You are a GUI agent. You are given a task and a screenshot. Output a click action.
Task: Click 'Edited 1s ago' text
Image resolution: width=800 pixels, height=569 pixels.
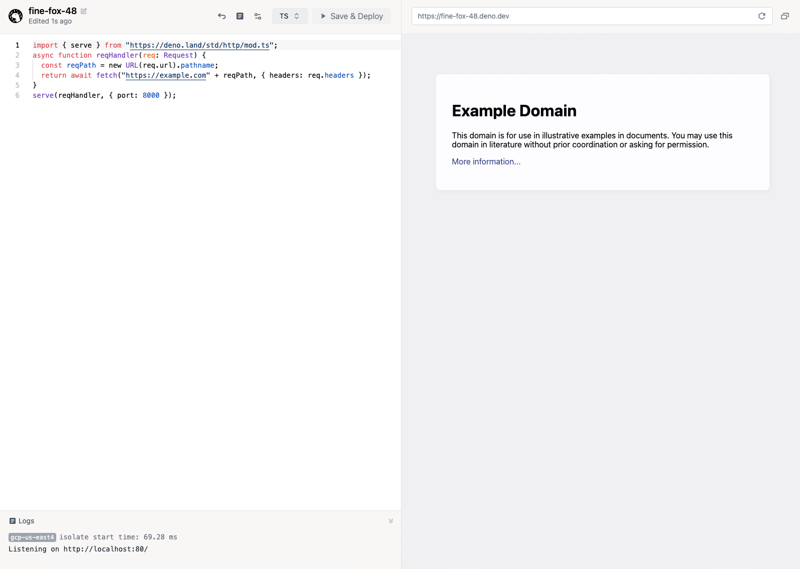point(50,21)
